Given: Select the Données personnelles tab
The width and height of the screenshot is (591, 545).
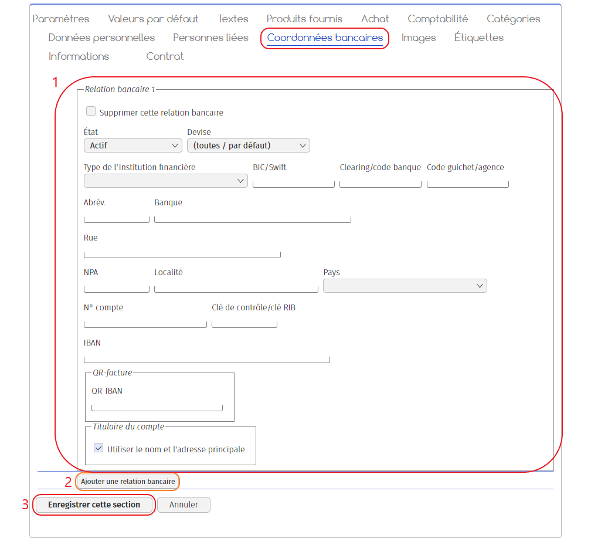Looking at the screenshot, I should click(101, 38).
